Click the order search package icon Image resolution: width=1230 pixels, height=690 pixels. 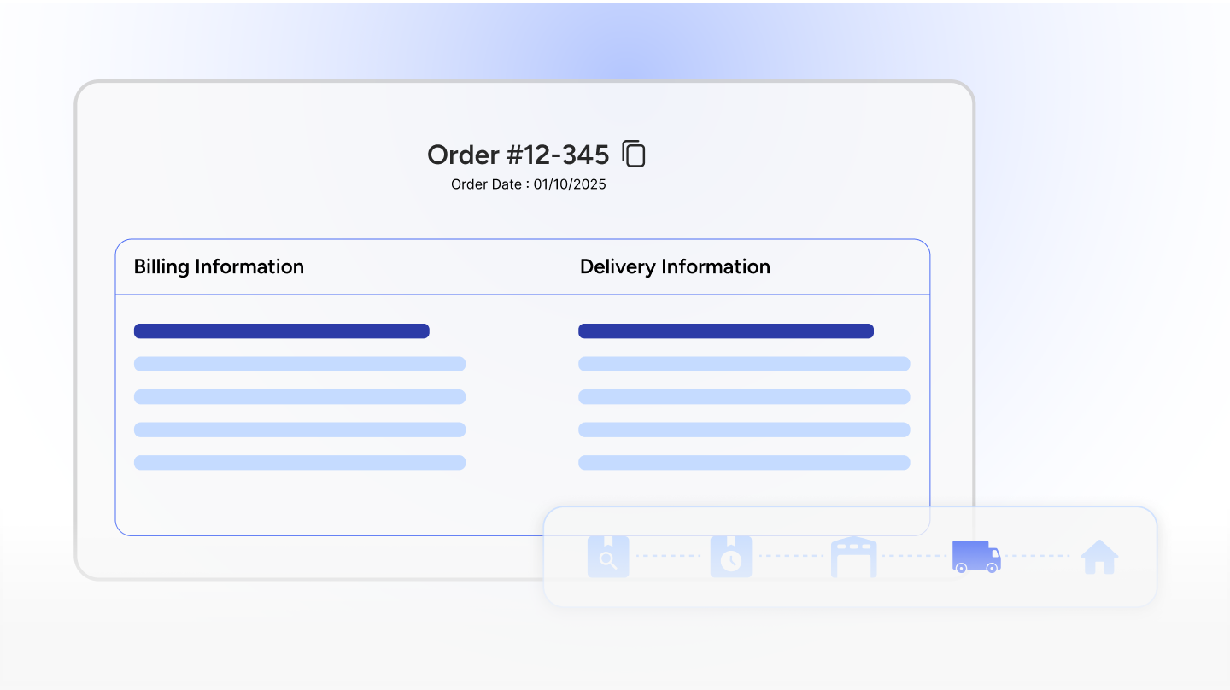608,557
